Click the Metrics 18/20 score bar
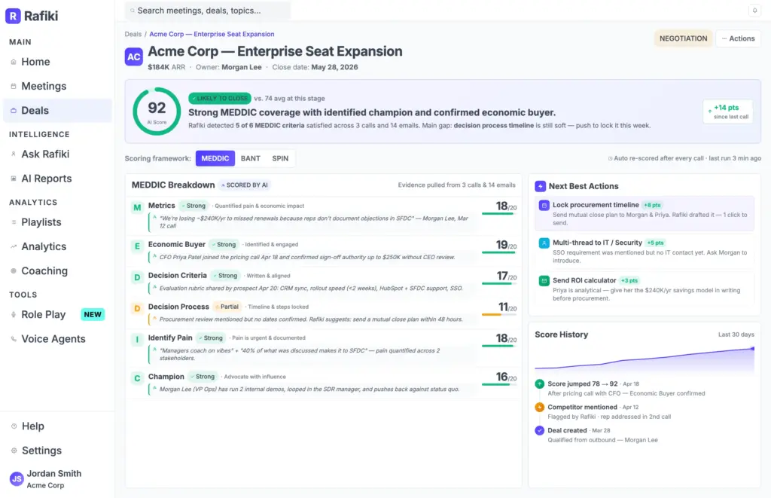Image resolution: width=771 pixels, height=498 pixels. pos(499,213)
